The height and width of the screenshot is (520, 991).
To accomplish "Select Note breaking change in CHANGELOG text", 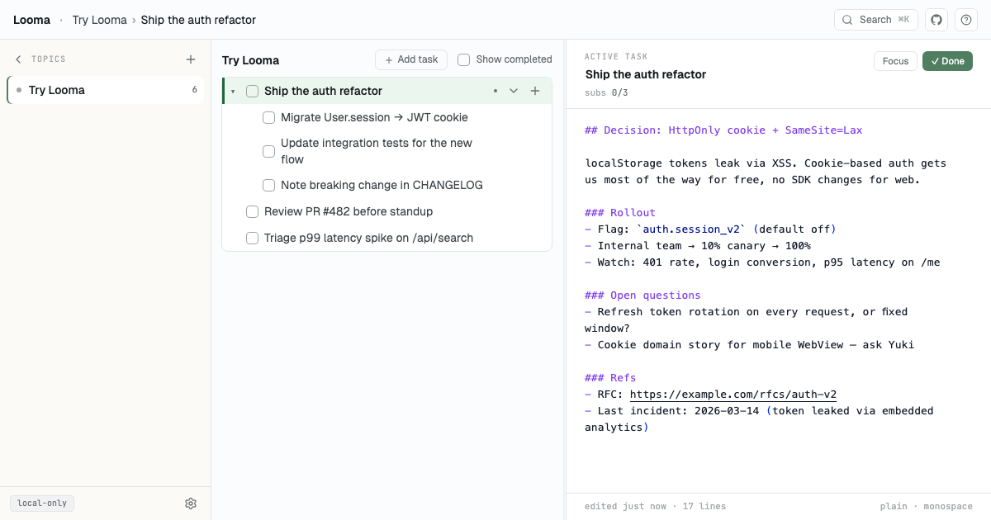I will [382, 185].
